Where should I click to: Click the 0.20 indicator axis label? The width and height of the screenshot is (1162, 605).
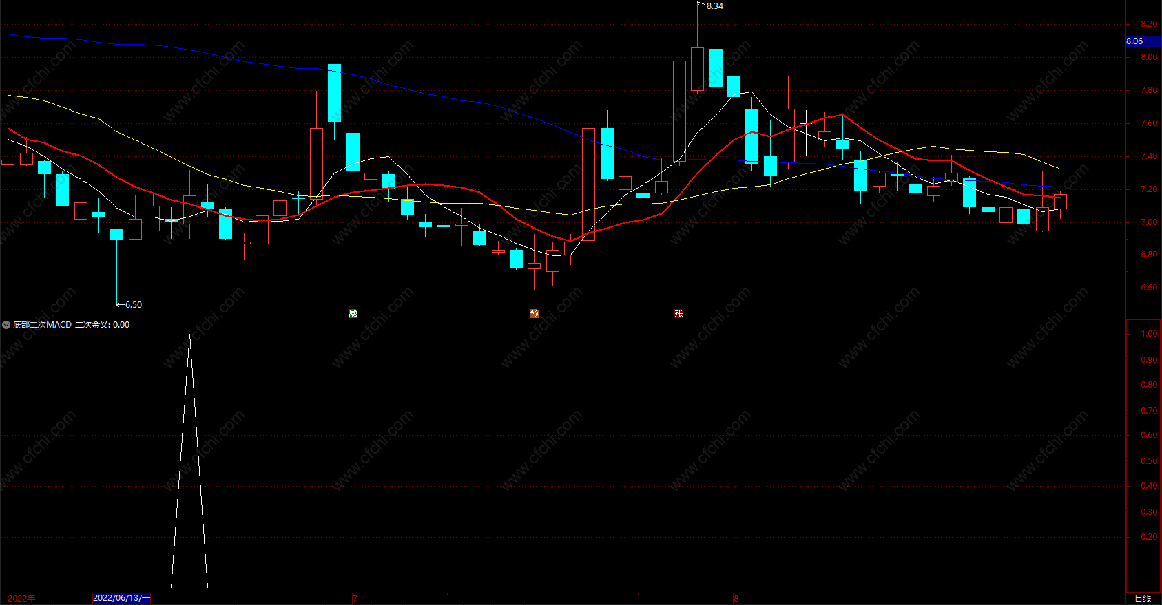pos(1149,537)
